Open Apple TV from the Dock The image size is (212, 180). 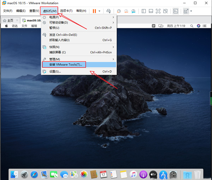pos(153,174)
